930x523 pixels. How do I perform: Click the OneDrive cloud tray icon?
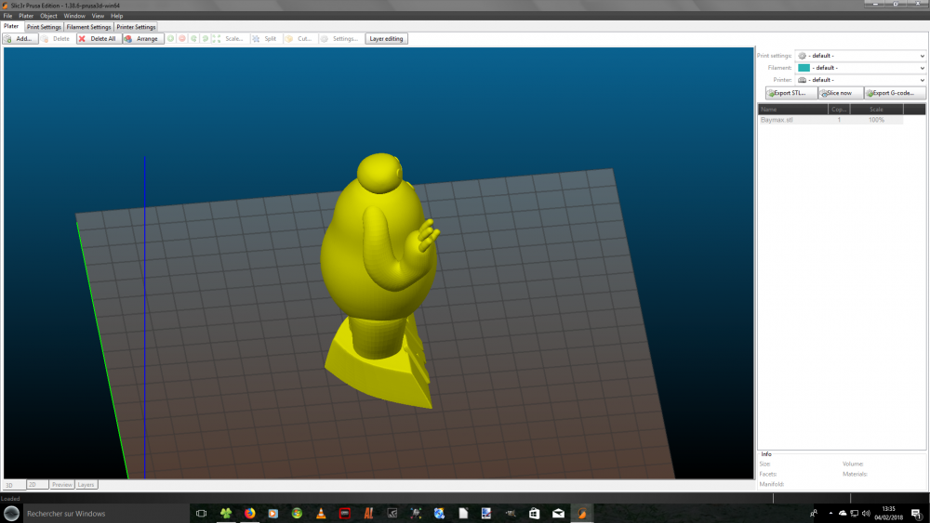(x=843, y=514)
